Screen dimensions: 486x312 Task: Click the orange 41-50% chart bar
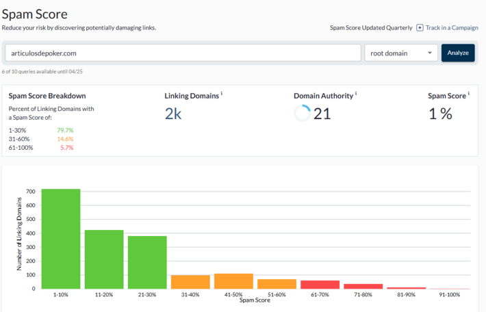click(233, 281)
